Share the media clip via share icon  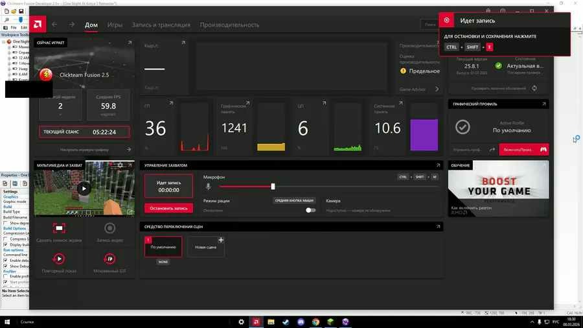[x=130, y=212]
